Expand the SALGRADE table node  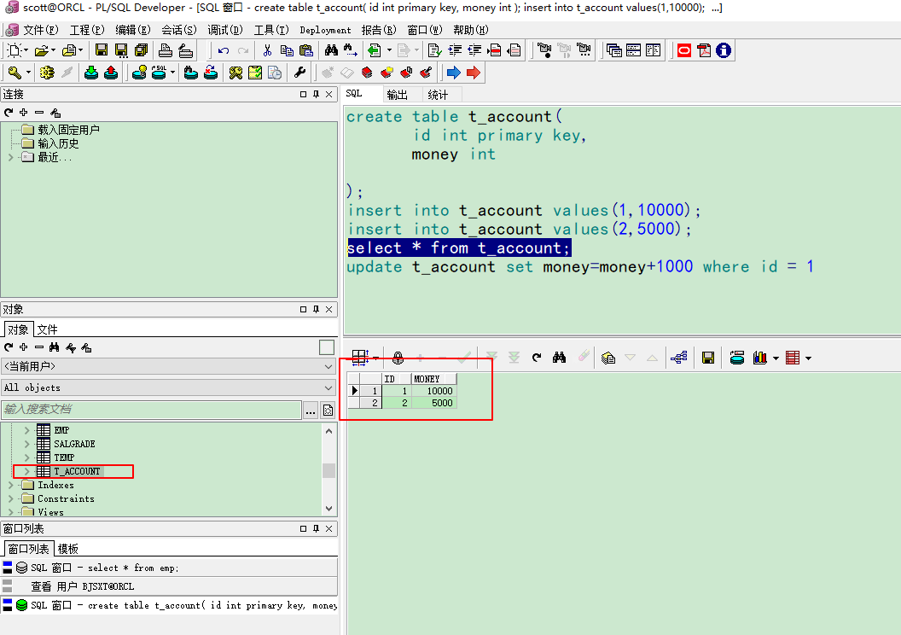26,444
